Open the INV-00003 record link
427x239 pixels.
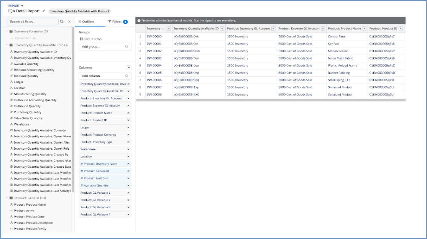click(x=154, y=58)
